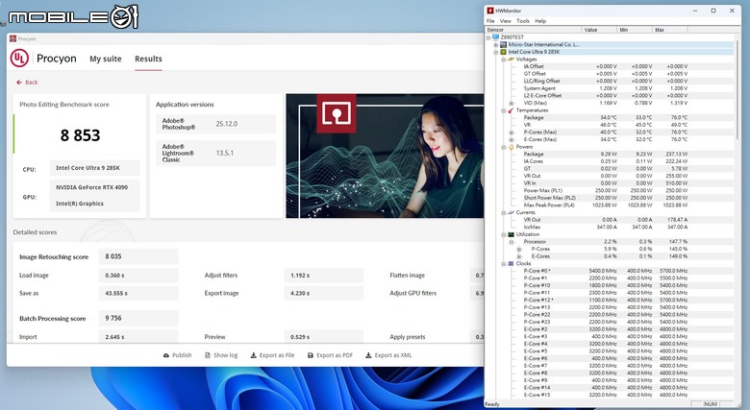750x410 pixels.
Task: Collapse the Processor utilization node
Action: (512, 242)
